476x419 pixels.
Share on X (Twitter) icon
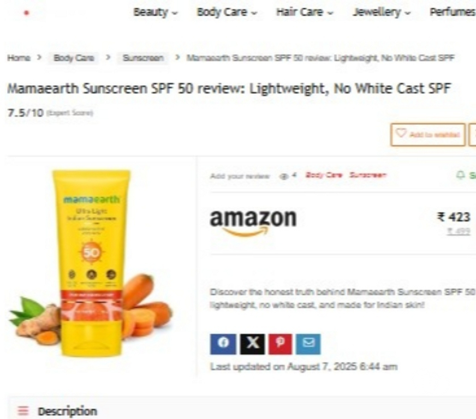(x=253, y=344)
